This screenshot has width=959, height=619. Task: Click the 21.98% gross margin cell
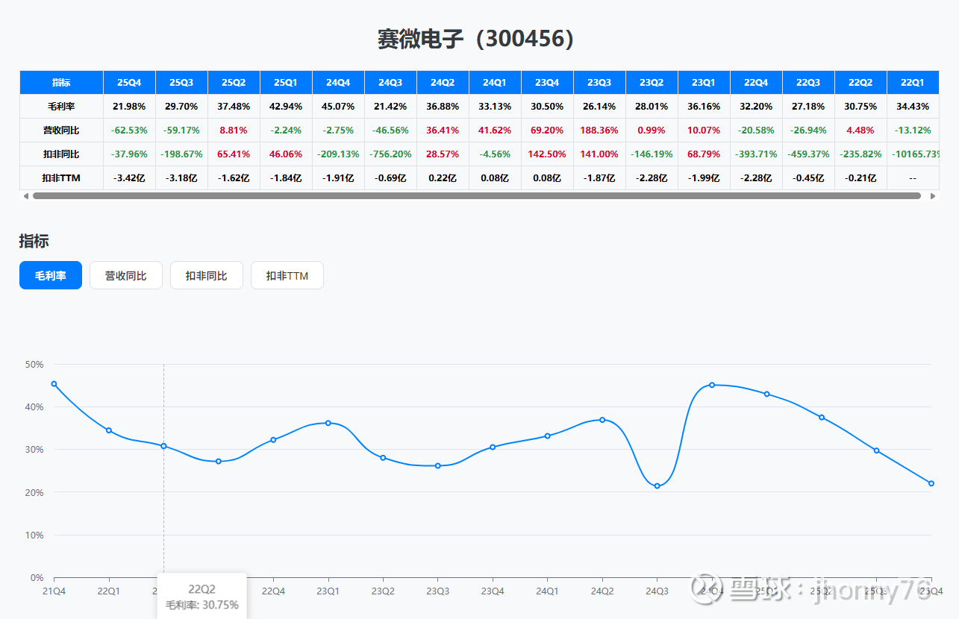(130, 106)
